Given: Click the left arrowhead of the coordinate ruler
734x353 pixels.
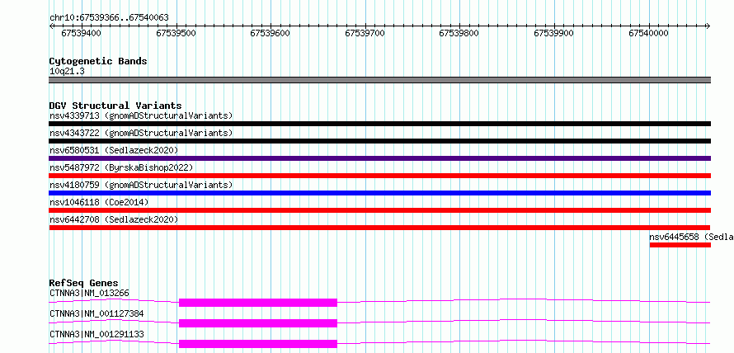Looking at the screenshot, I should [51, 26].
